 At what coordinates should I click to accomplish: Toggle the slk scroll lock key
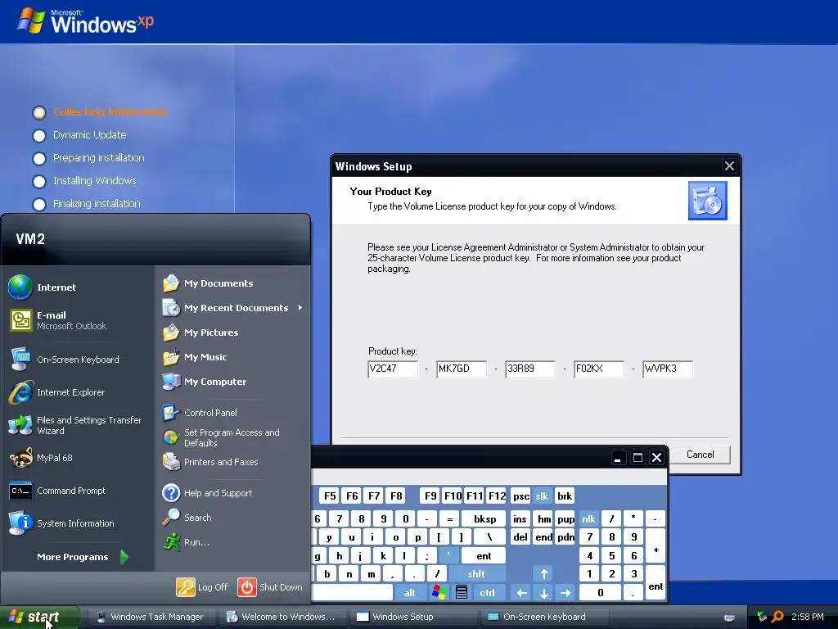point(542,496)
